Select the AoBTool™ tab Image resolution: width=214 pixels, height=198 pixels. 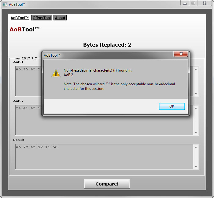[20, 18]
